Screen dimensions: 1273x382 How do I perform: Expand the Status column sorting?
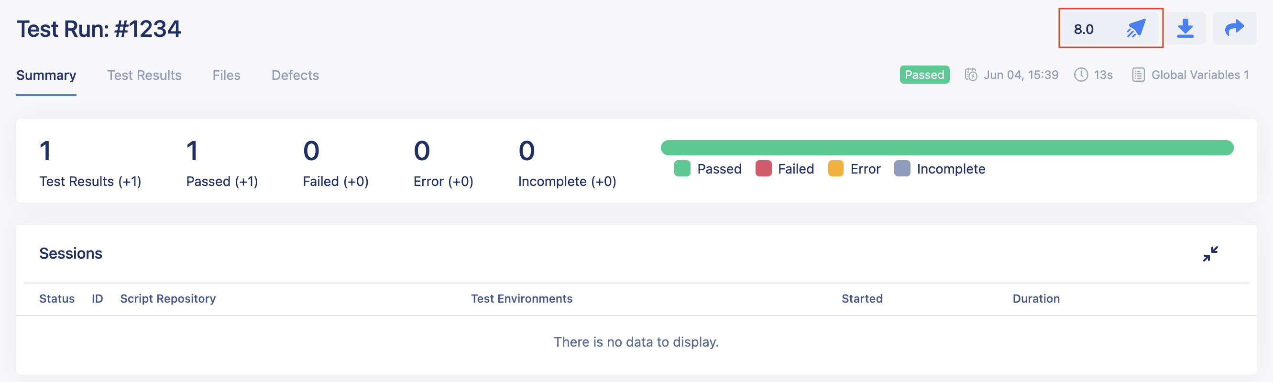click(57, 298)
